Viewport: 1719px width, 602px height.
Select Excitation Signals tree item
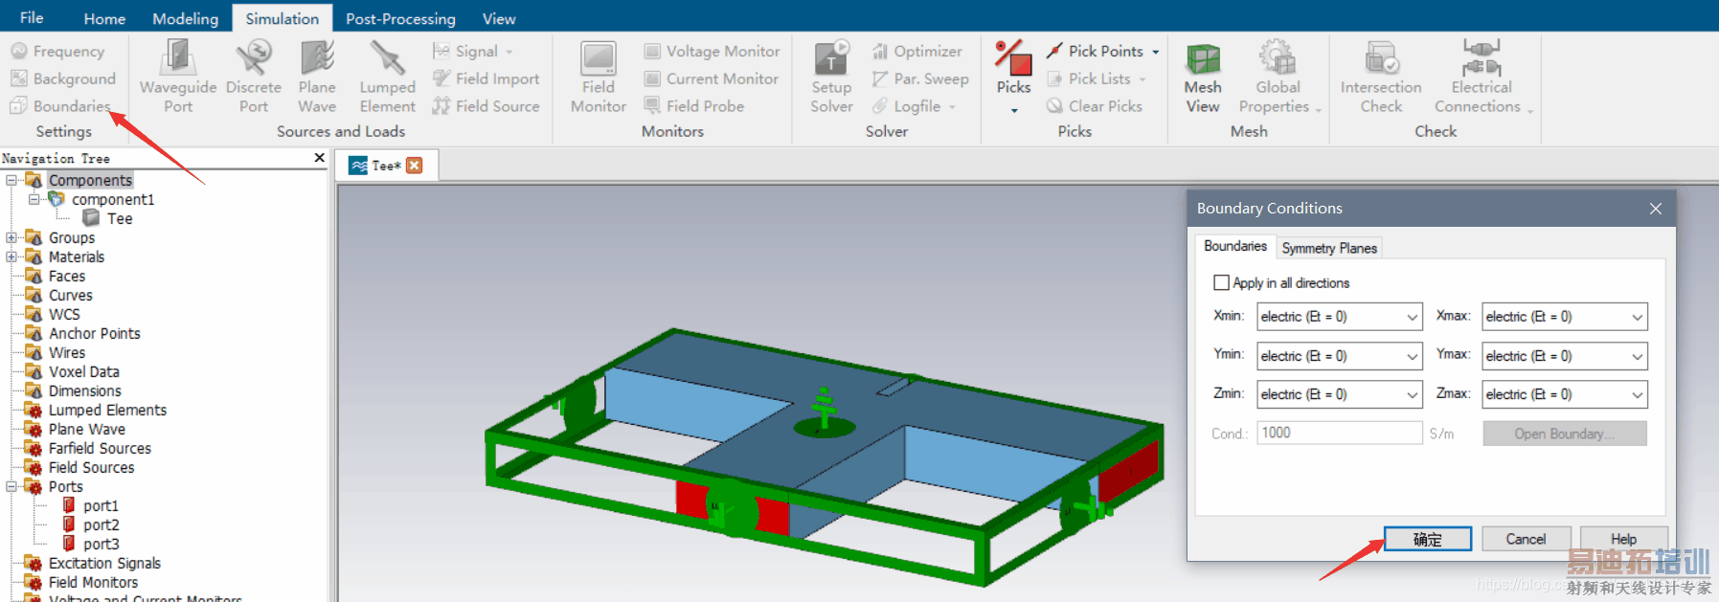(x=104, y=563)
